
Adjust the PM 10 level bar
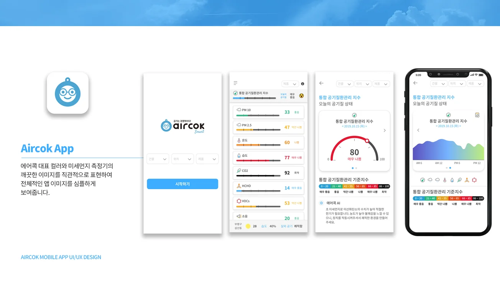(x=258, y=115)
